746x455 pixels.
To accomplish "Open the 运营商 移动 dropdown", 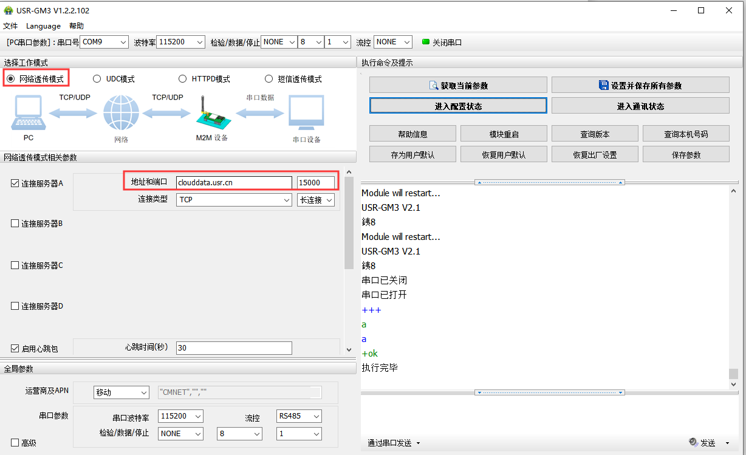I will tap(121, 392).
